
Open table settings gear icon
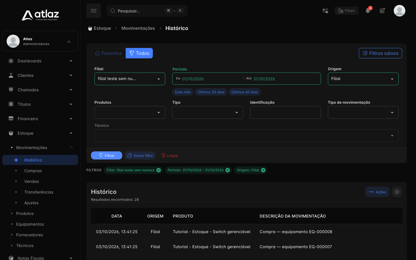(397, 192)
